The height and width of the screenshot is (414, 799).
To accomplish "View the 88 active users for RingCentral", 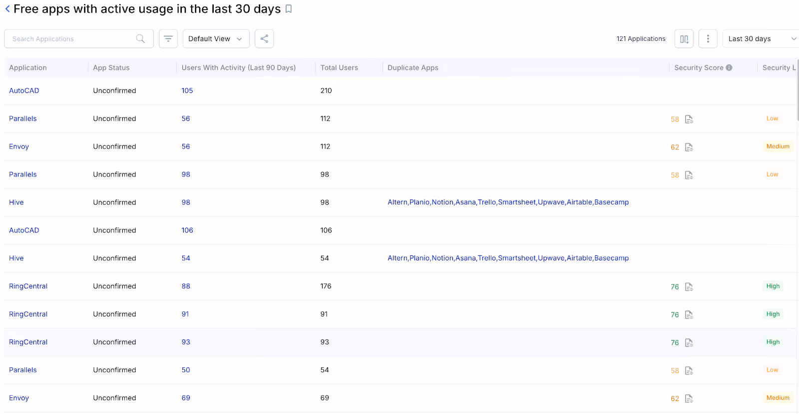I will pyautogui.click(x=186, y=286).
